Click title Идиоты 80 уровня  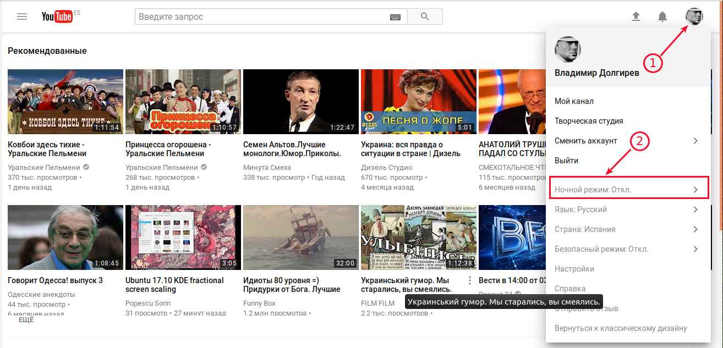(x=292, y=285)
